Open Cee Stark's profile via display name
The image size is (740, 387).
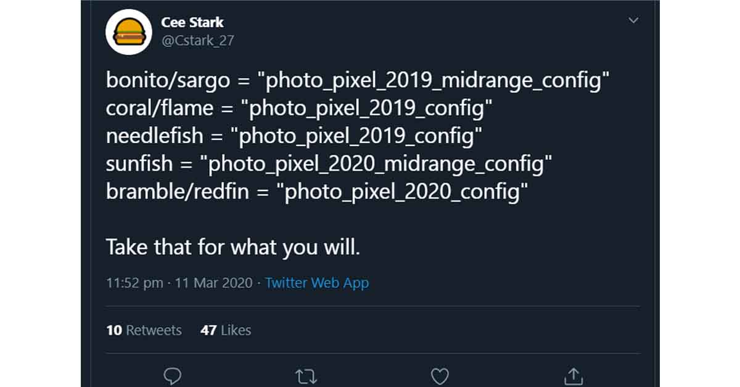coord(192,22)
